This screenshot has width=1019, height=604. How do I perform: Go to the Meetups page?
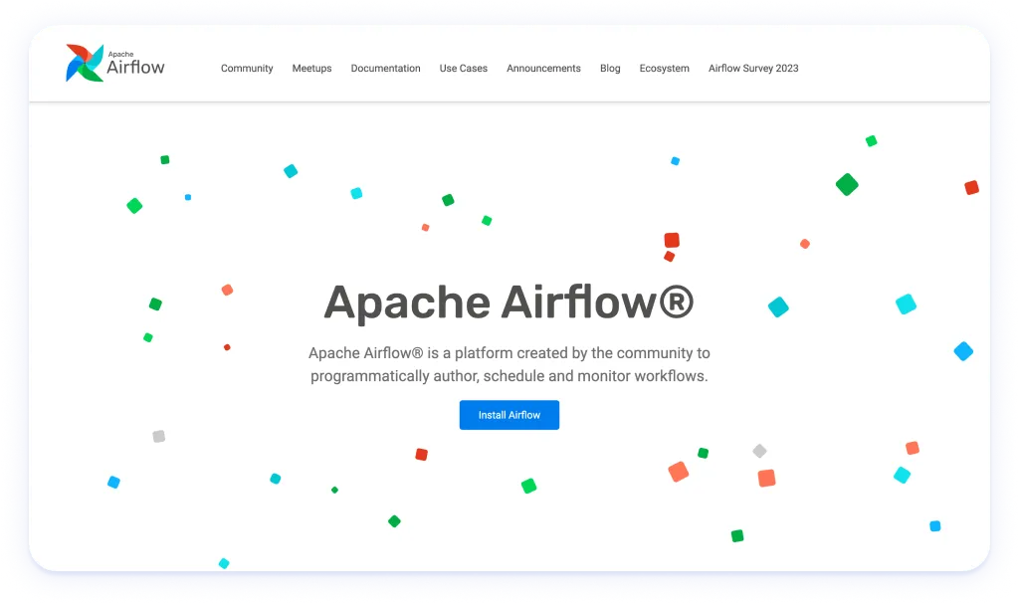(311, 69)
